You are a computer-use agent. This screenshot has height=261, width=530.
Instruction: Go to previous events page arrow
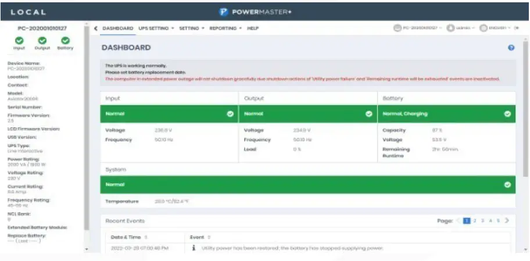coord(459,221)
